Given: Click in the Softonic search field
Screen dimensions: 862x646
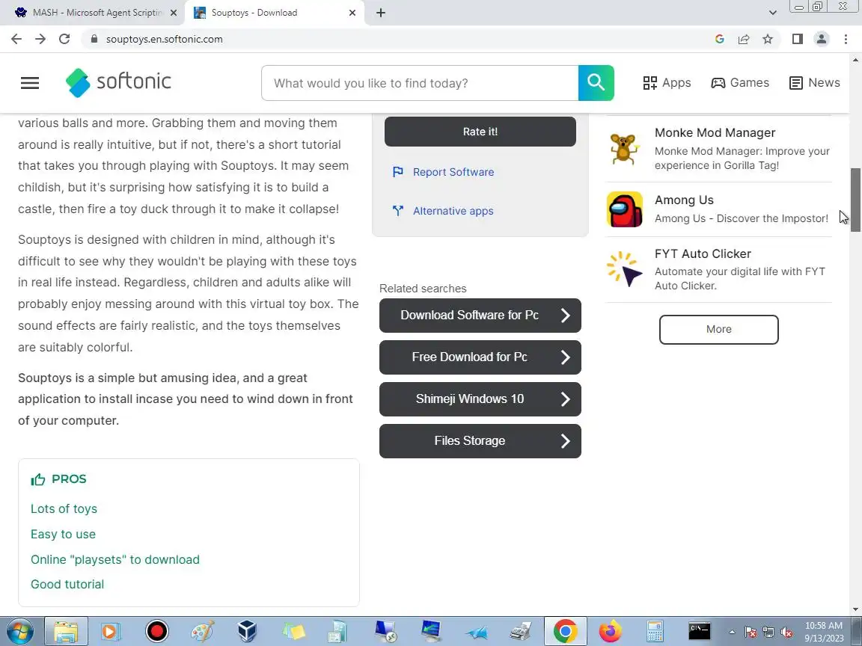Looking at the screenshot, I should coord(420,83).
